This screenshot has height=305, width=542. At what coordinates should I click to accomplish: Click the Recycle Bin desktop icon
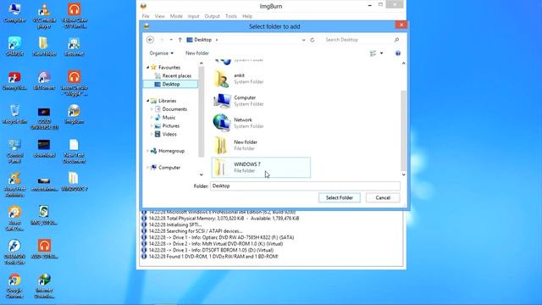(14, 114)
